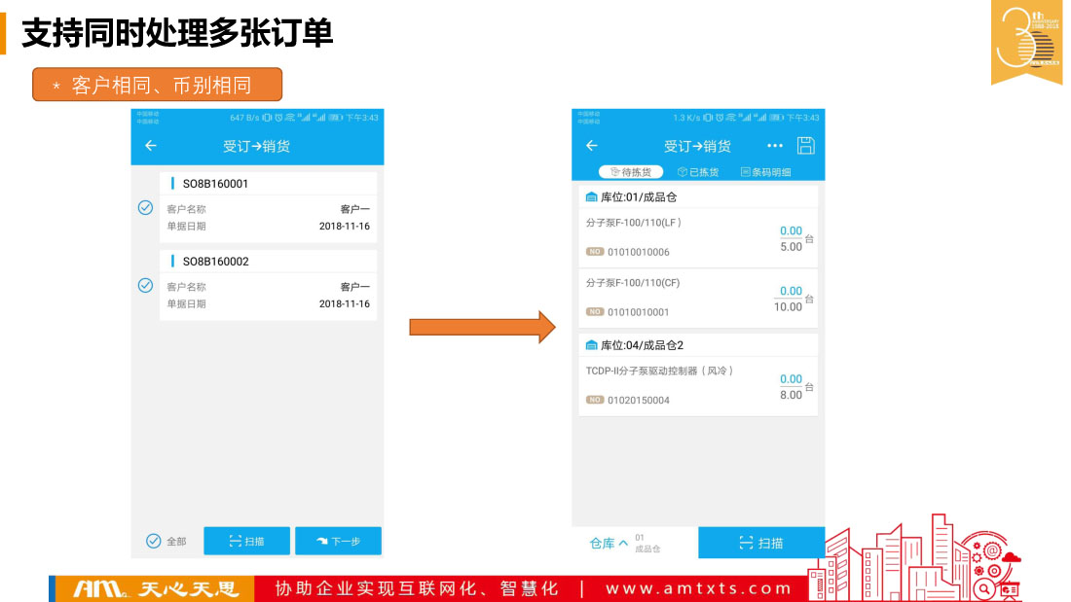Open the www.amtxts.com website link
The image size is (1071, 602).
pyautogui.click(x=699, y=588)
